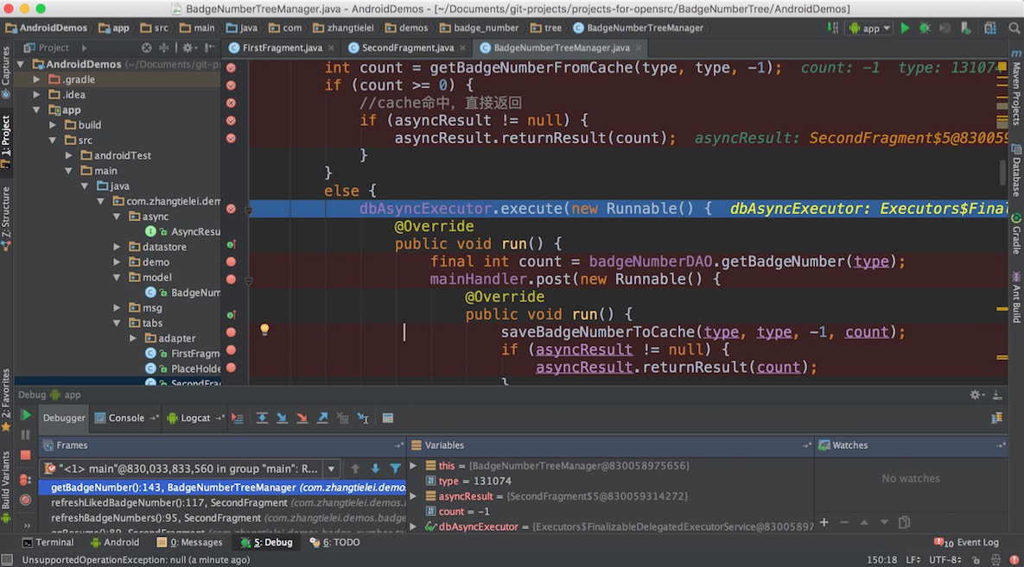This screenshot has height=567, width=1024.
Task: Toggle breakpoint on mainHandler.post line
Action: pos(232,280)
